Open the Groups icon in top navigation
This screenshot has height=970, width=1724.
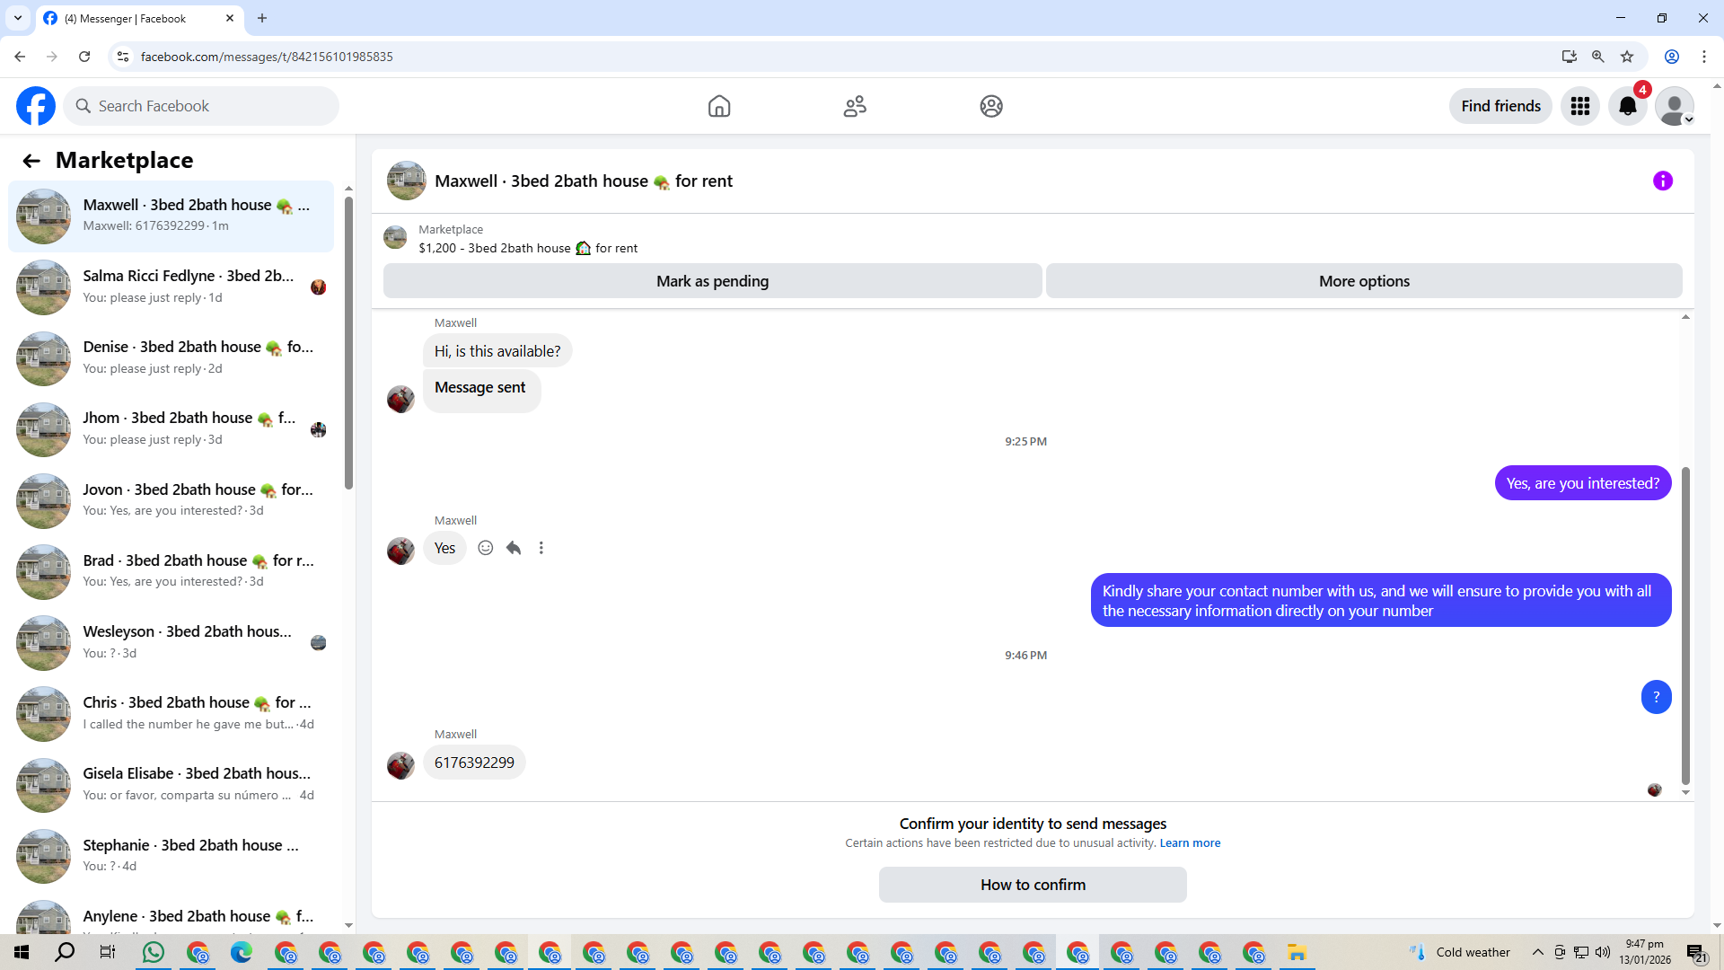(991, 106)
